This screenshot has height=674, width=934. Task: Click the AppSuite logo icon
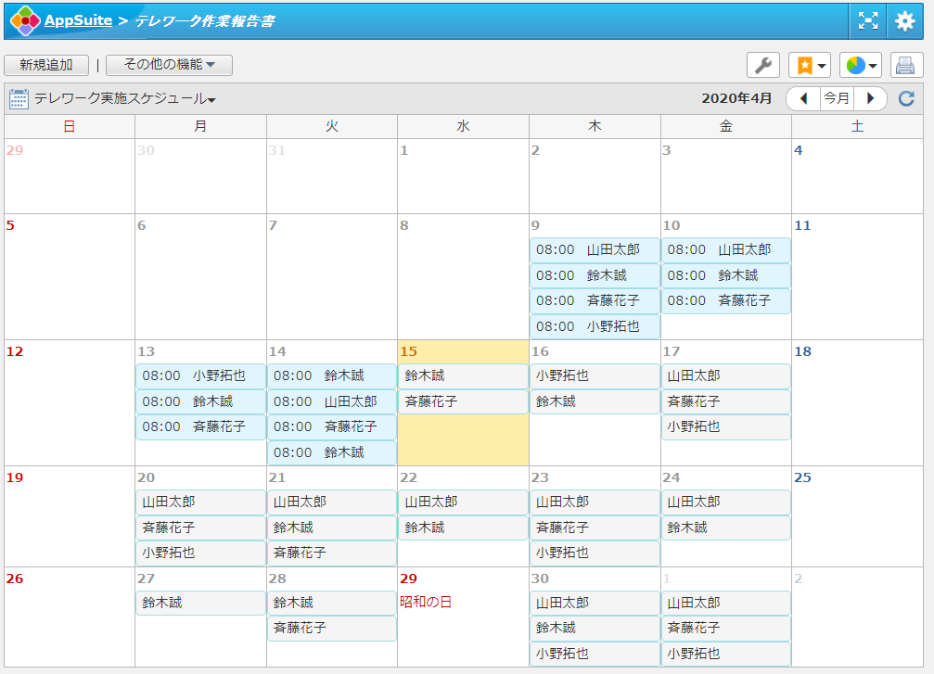coord(25,20)
